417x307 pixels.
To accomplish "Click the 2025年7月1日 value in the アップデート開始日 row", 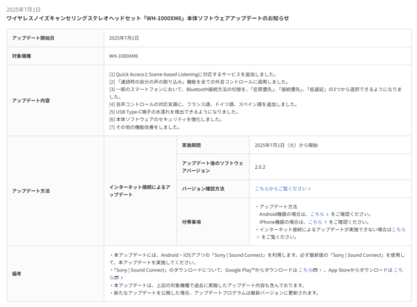I will pos(124,38).
